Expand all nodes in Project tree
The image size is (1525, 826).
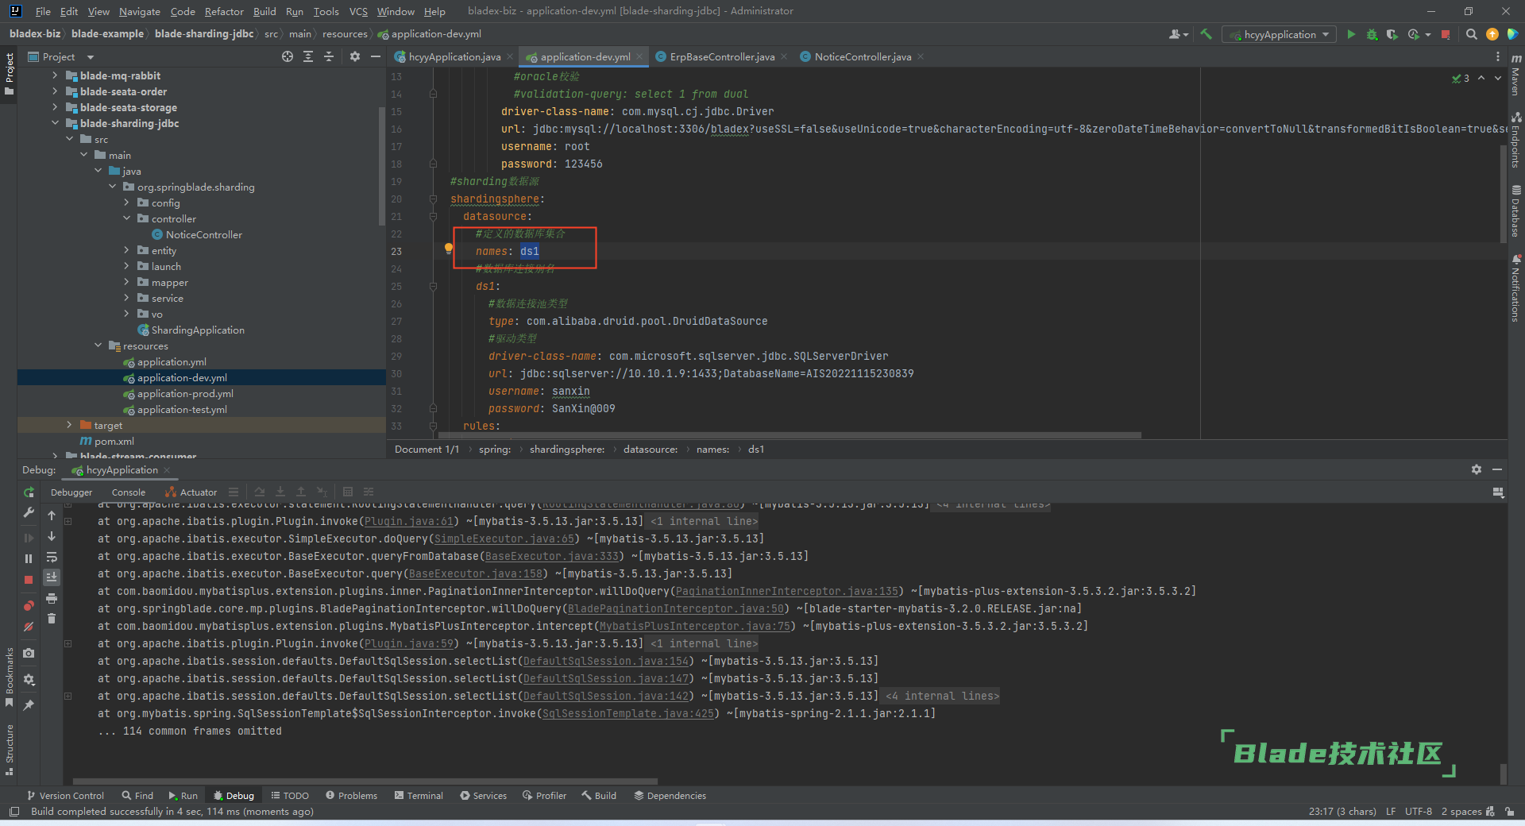[x=308, y=56]
